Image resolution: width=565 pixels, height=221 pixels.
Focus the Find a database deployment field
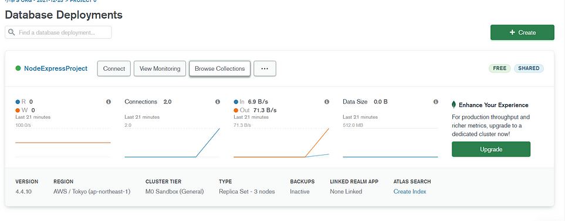(58, 32)
